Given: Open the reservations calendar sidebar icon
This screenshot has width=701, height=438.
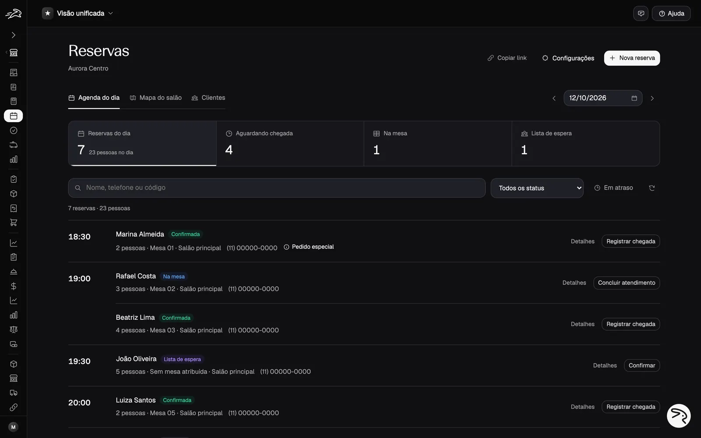Looking at the screenshot, I should point(14,116).
